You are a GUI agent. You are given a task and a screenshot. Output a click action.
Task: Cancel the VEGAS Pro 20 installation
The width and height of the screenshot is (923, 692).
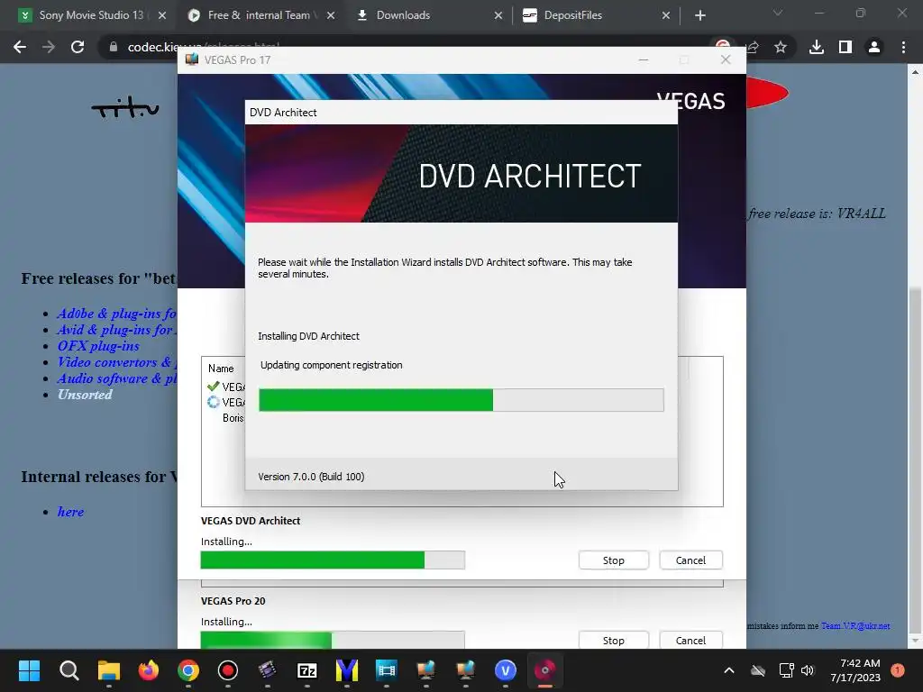tap(690, 641)
